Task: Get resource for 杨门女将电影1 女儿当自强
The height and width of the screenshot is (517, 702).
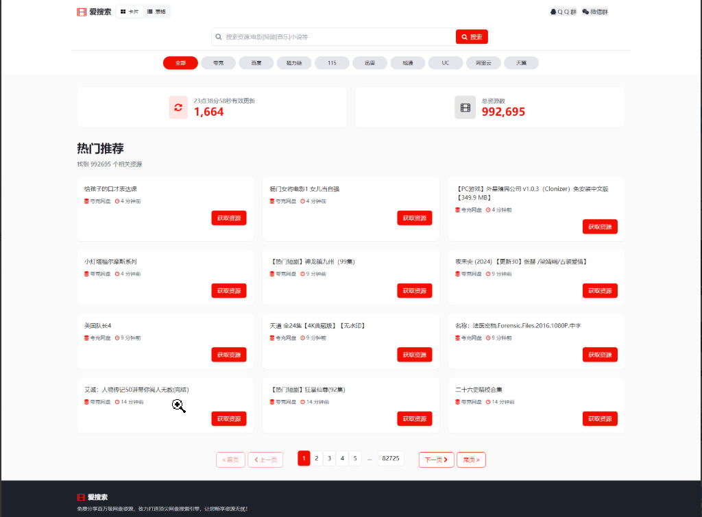Action: pyautogui.click(x=415, y=218)
